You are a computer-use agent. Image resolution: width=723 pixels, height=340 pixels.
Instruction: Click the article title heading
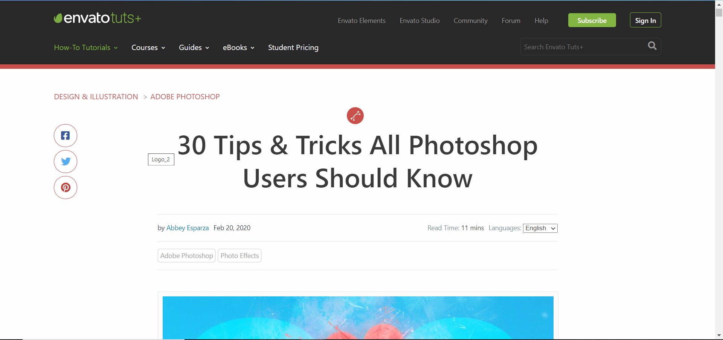pos(358,162)
